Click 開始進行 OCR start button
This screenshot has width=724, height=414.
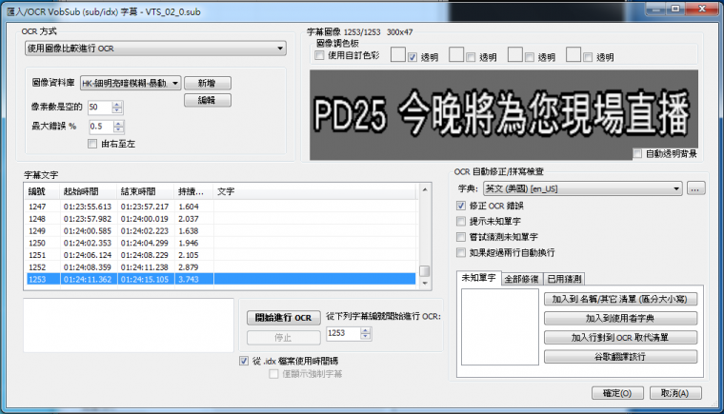pyautogui.click(x=284, y=318)
